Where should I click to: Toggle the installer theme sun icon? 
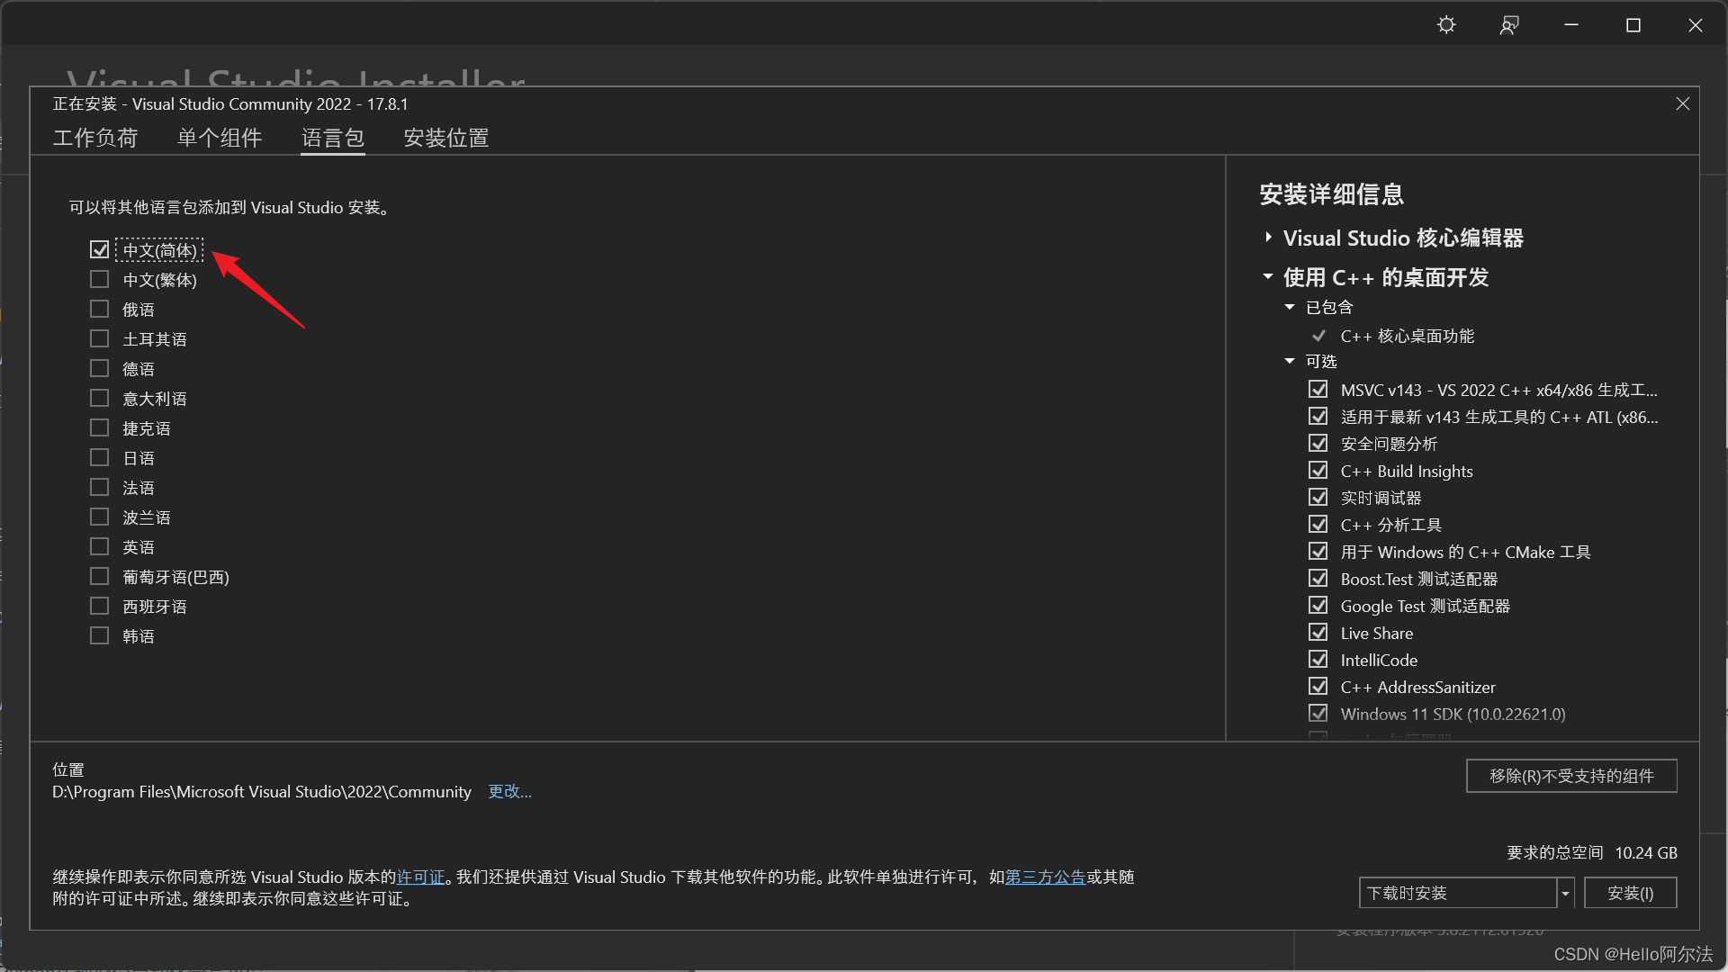coord(1446,25)
